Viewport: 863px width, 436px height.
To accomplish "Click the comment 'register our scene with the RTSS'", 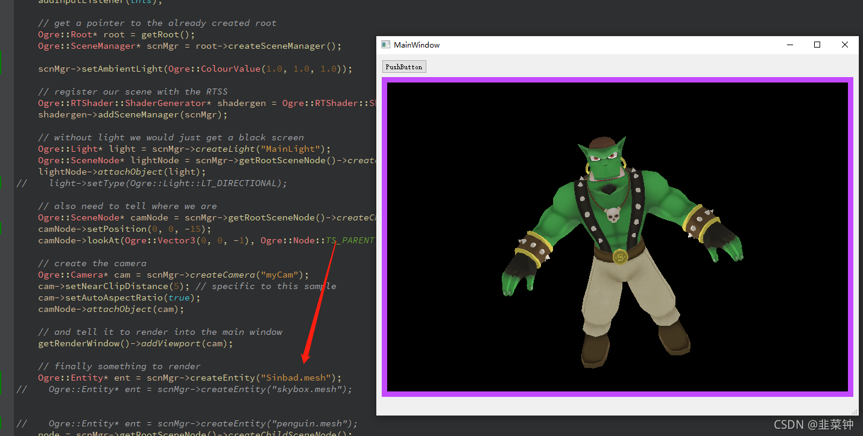I will click(133, 92).
